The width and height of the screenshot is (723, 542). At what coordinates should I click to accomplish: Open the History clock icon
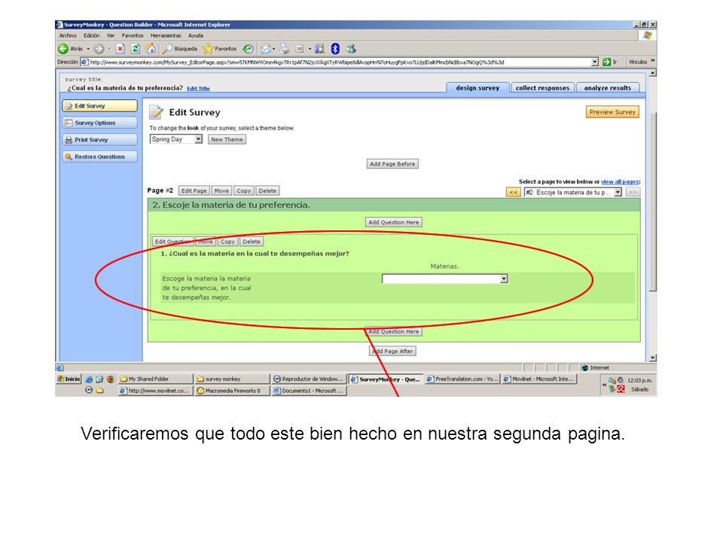(248, 49)
